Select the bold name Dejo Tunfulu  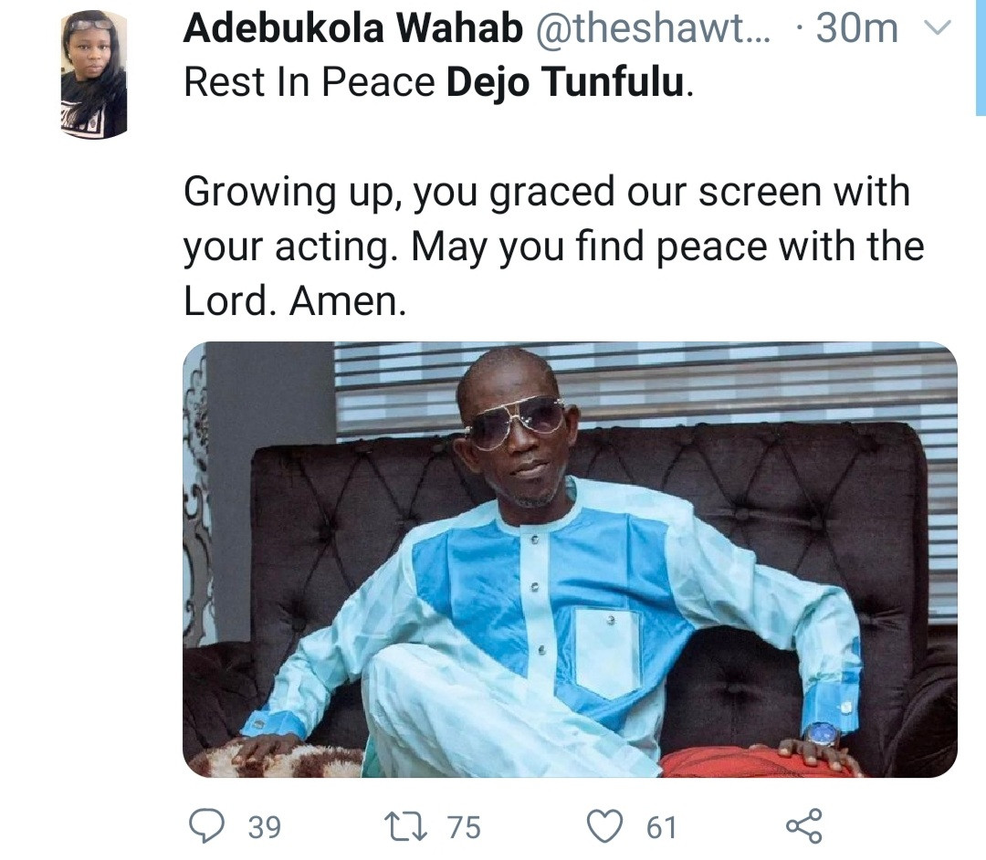563,82
